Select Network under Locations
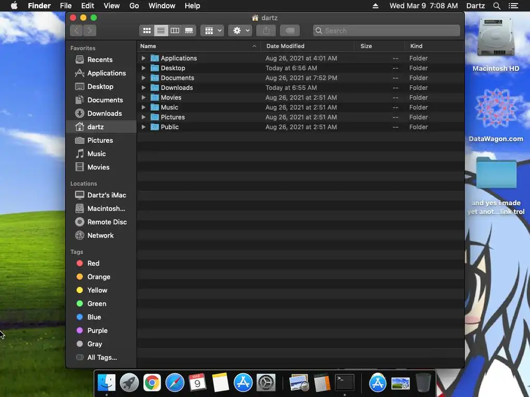The width and height of the screenshot is (530, 397). tap(101, 235)
